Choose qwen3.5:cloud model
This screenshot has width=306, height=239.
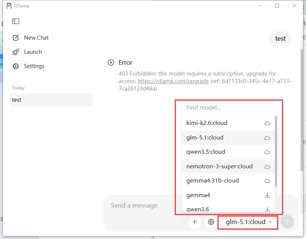coord(228,152)
